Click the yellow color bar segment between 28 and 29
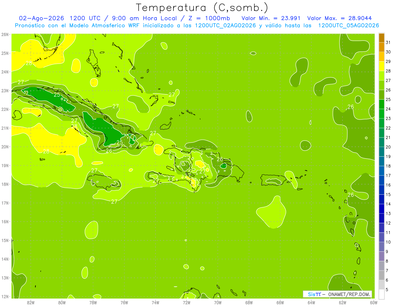Viewport: 397px width, 307px height. pos(381,66)
